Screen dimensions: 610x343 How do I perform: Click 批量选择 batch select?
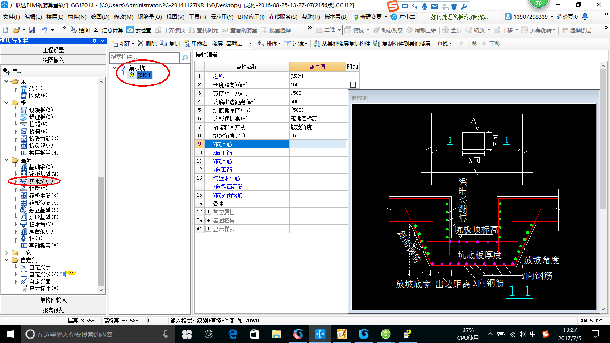[276, 30]
